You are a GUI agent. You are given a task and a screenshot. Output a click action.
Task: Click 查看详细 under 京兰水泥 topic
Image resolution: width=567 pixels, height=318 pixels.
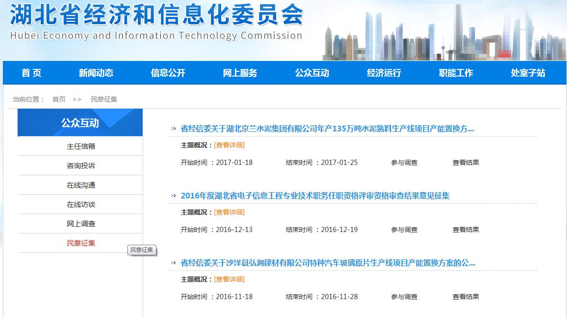(x=229, y=145)
